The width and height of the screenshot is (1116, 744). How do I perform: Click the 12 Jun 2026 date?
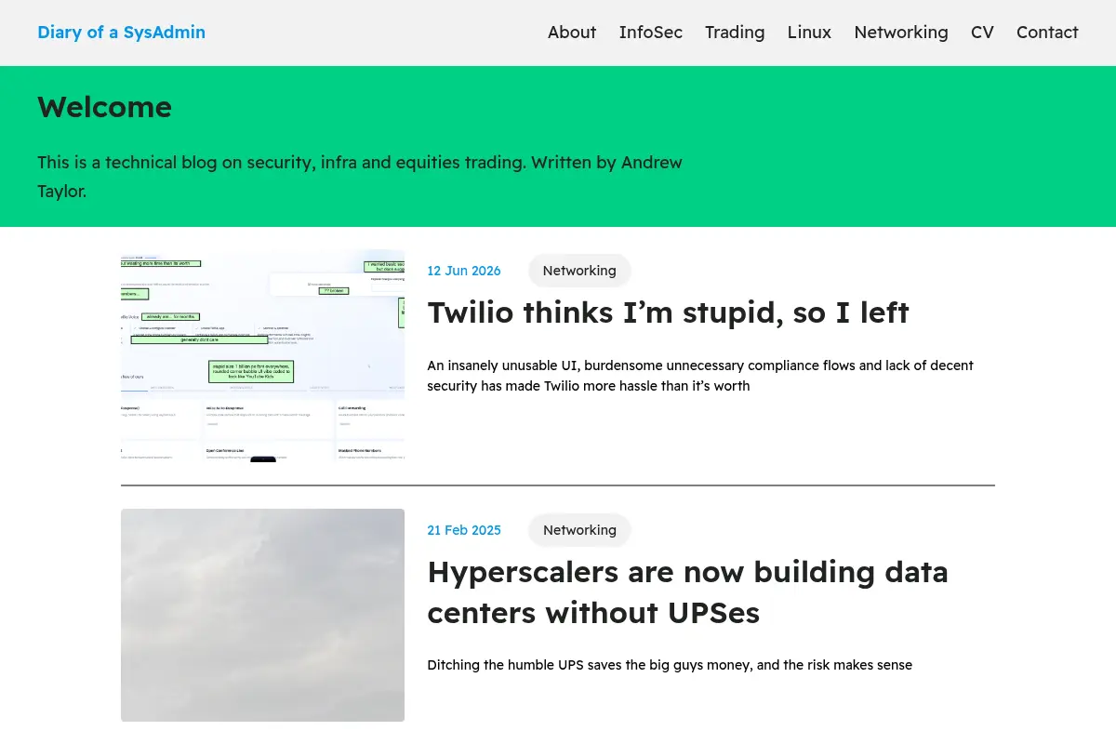(464, 271)
